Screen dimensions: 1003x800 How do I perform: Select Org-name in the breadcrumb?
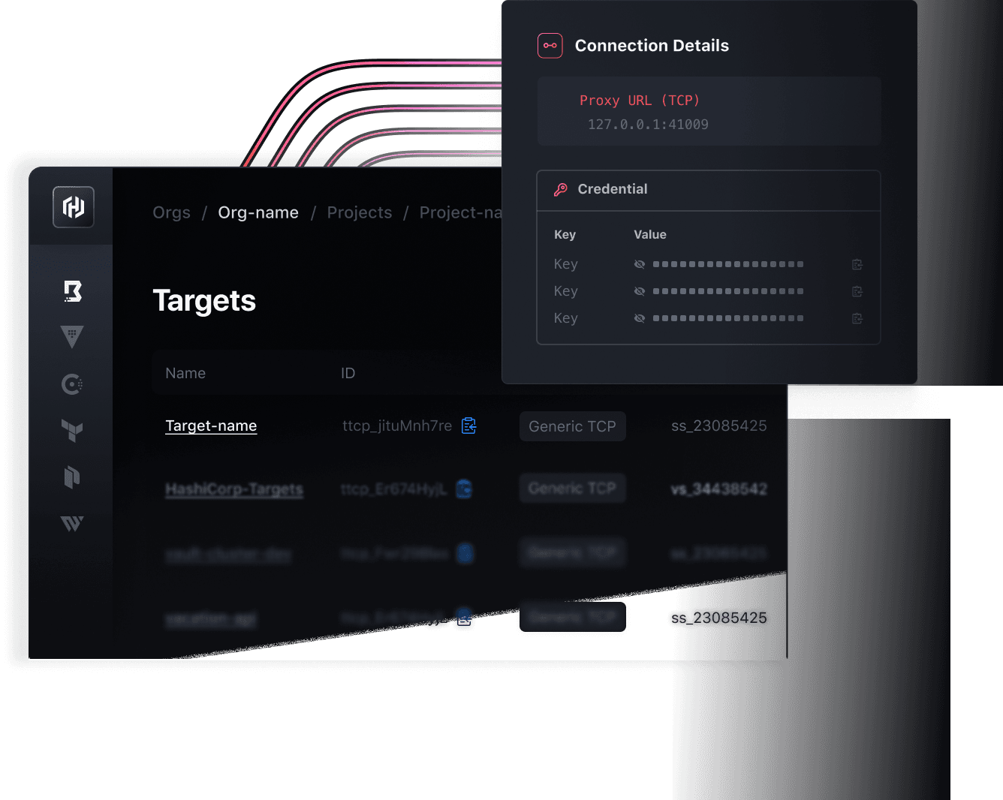click(x=258, y=213)
